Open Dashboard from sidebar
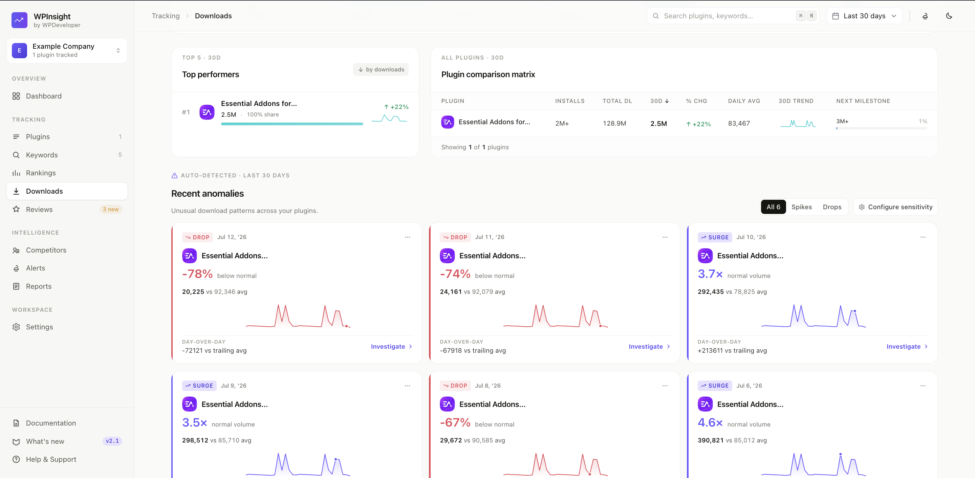This screenshot has height=478, width=975. pos(67,96)
